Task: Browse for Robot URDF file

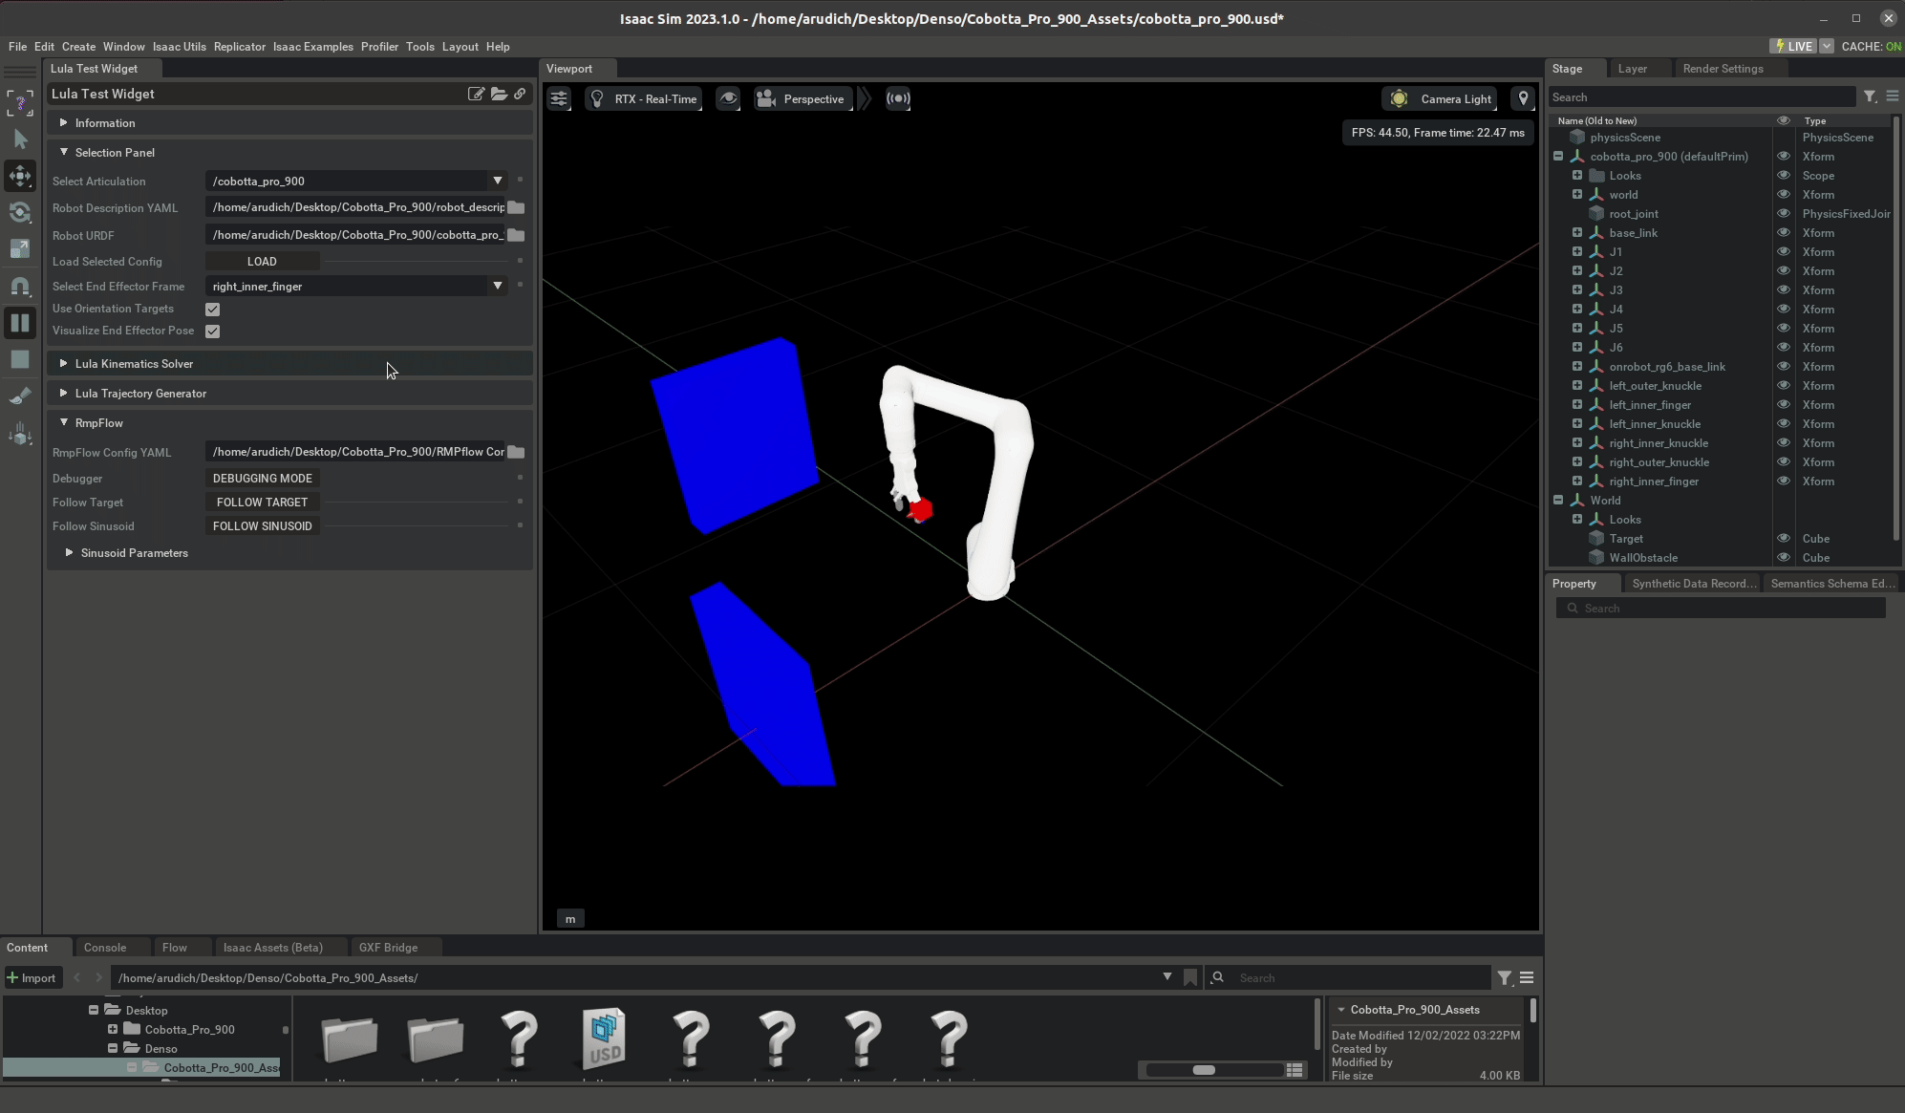Action: click(x=516, y=235)
